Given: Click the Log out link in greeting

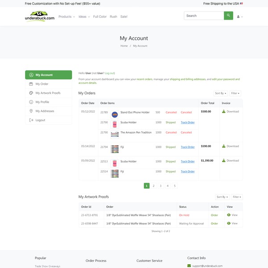Looking at the screenshot, I should pyautogui.click(x=109, y=73).
